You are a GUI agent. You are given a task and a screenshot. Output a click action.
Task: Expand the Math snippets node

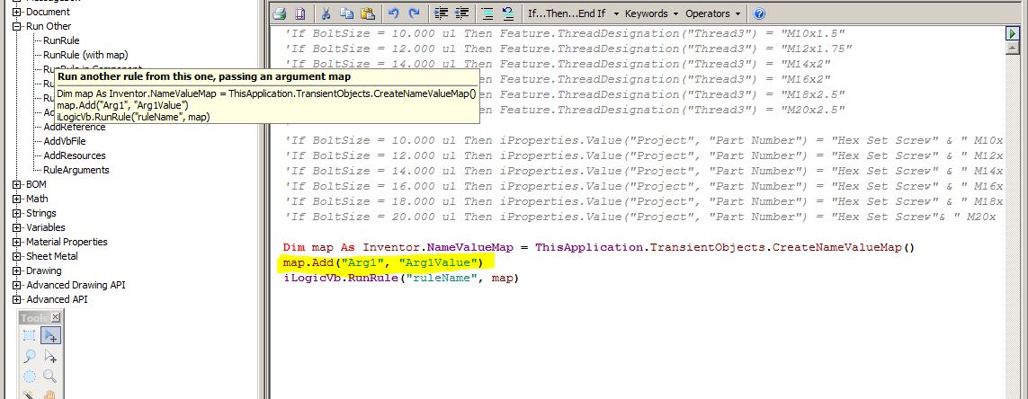tap(17, 199)
